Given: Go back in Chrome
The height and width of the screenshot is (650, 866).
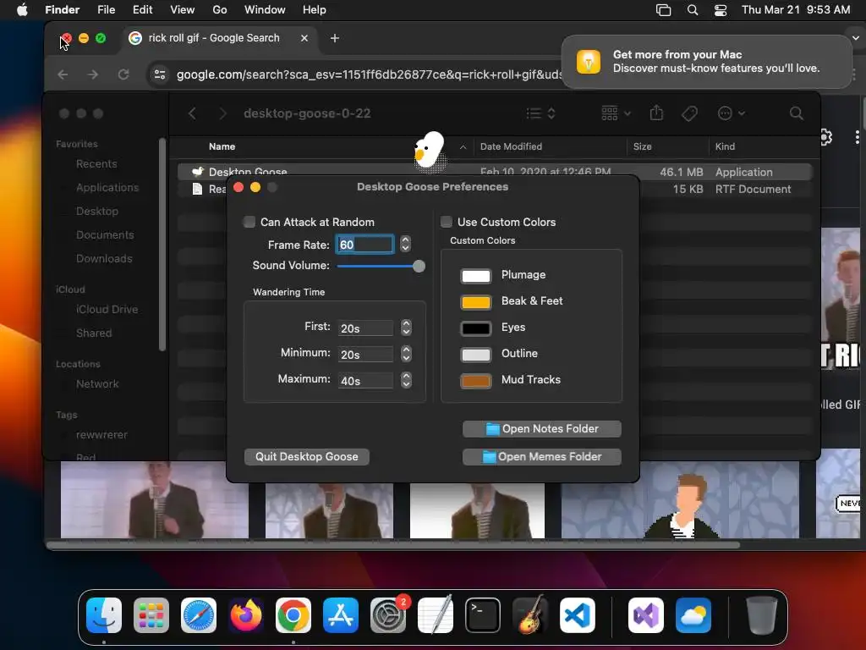Looking at the screenshot, I should pos(63,74).
